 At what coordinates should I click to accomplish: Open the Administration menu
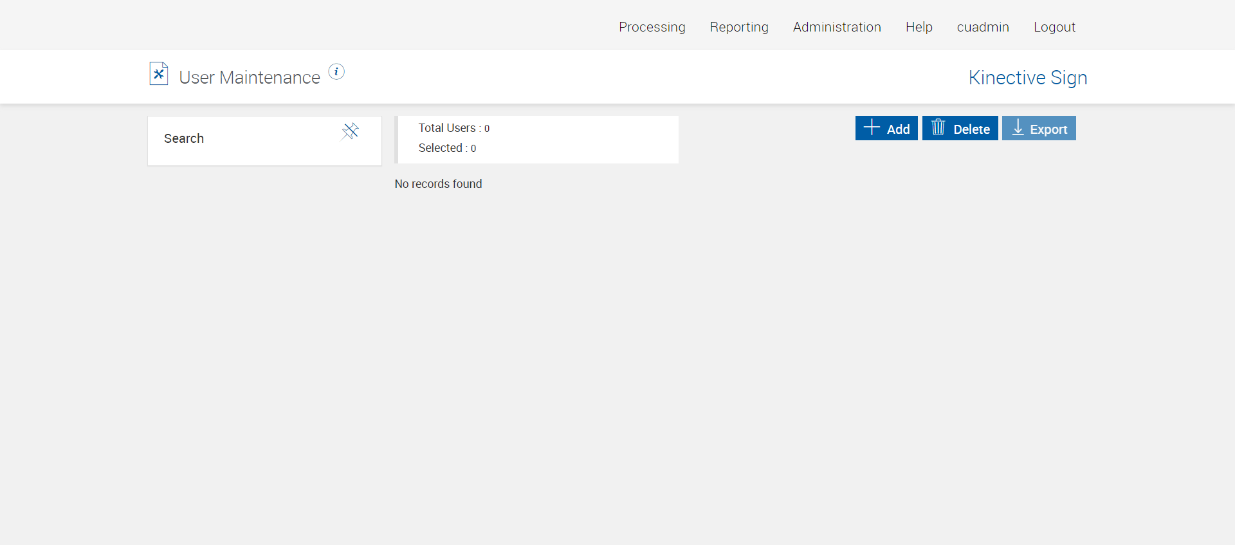point(837,27)
